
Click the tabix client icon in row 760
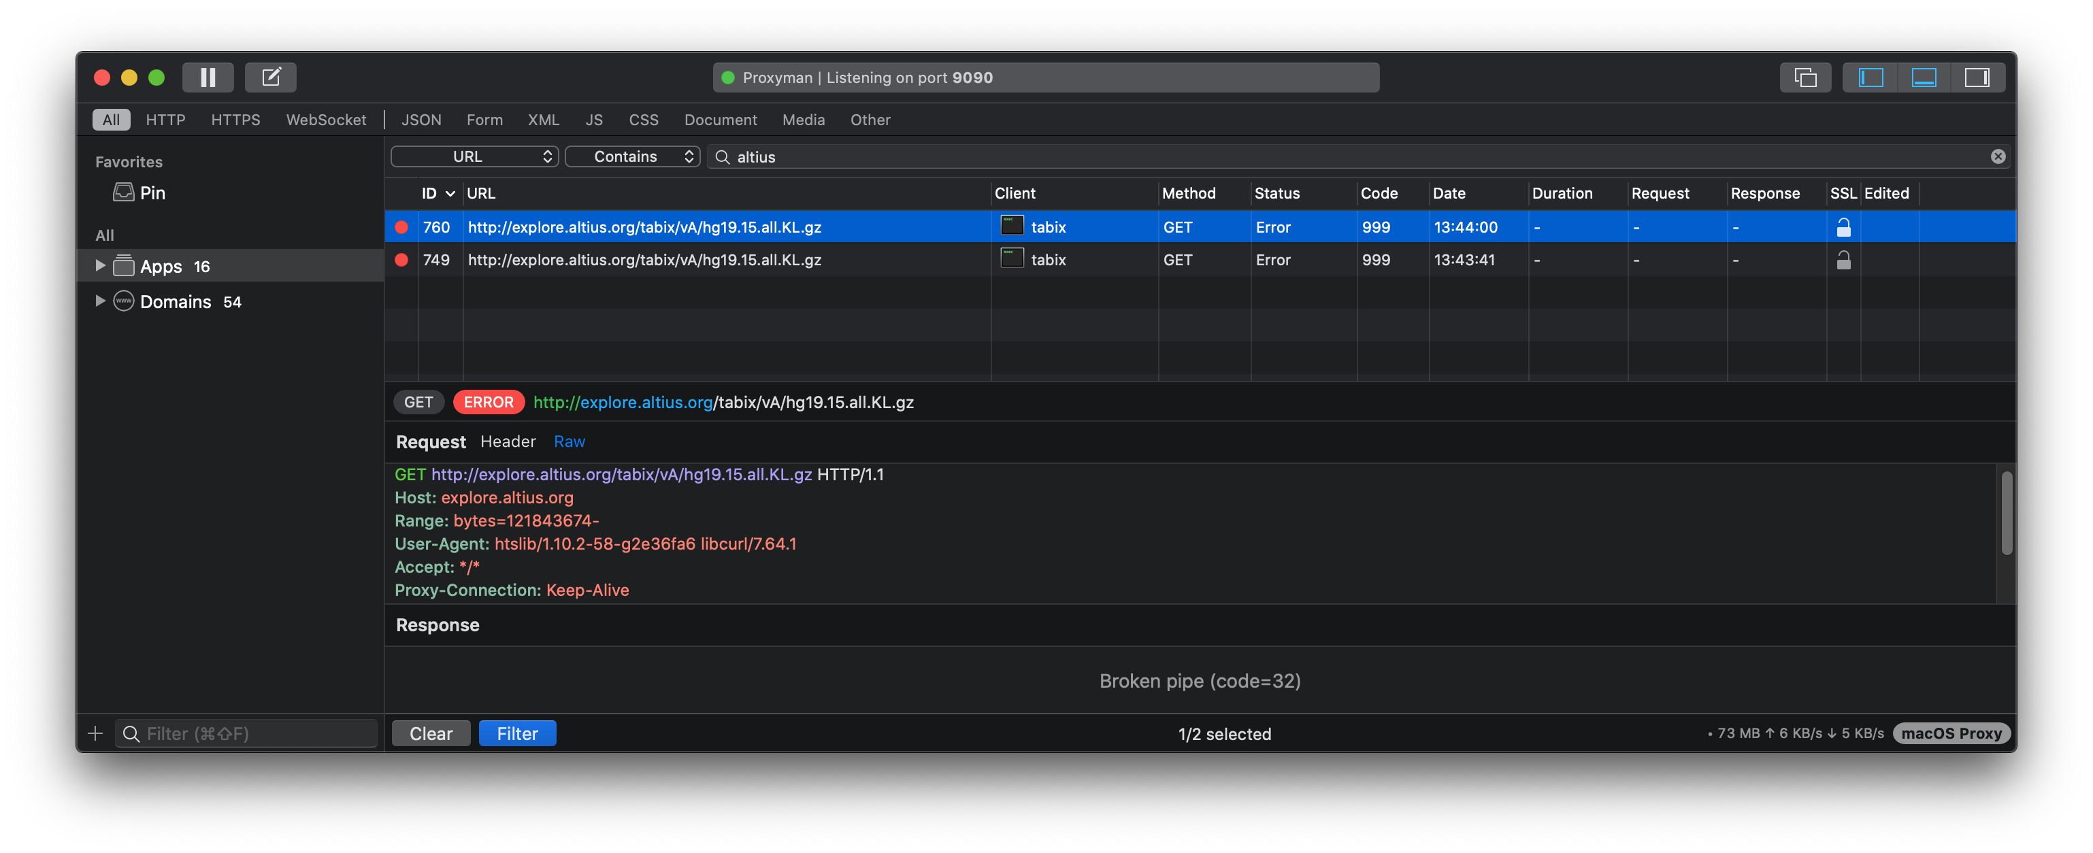[1012, 226]
